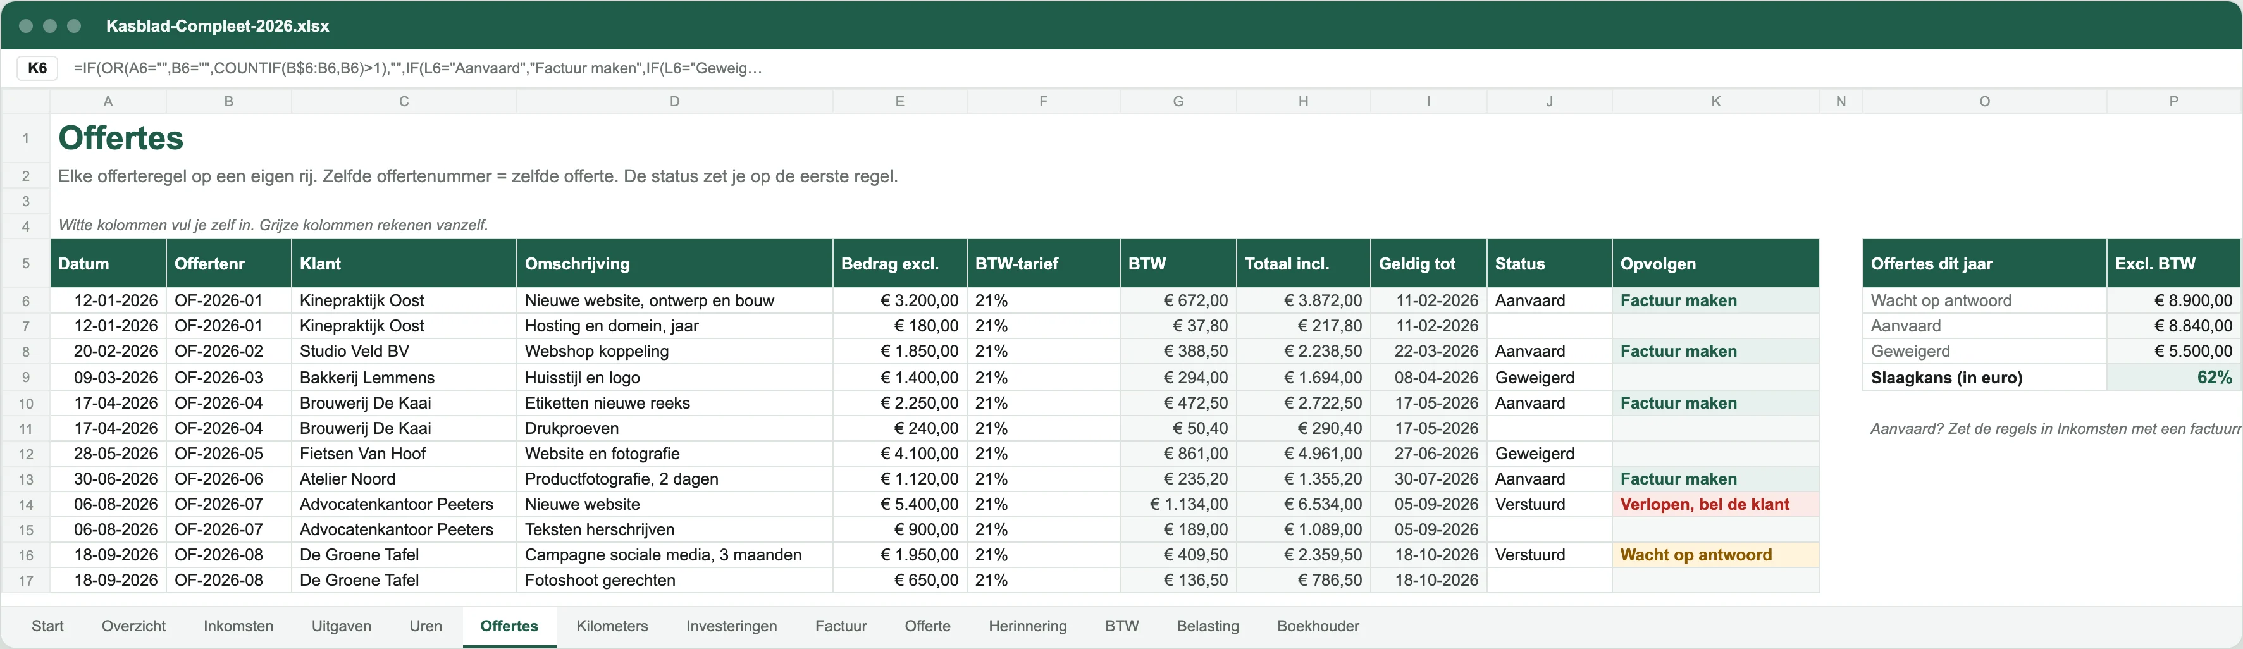This screenshot has height=649, width=2243.
Task: Select the Offerte sheet tab
Action: click(x=927, y=626)
